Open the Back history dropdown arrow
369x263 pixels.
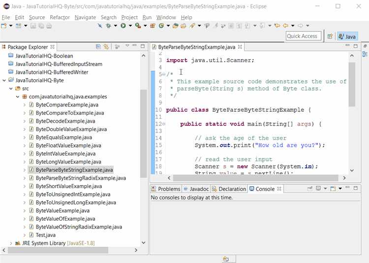(x=293, y=26)
